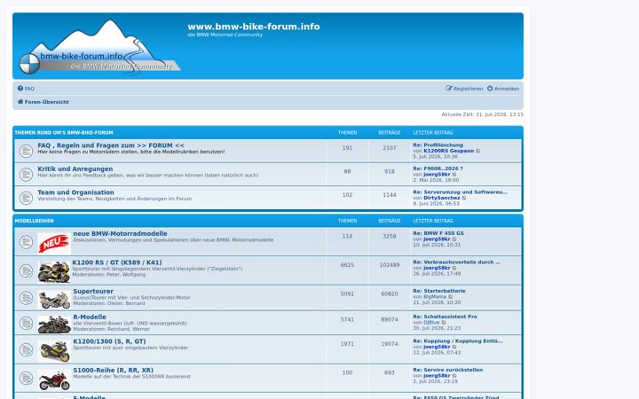Click the post count 102489
The width and height of the screenshot is (639, 399).
click(390, 265)
